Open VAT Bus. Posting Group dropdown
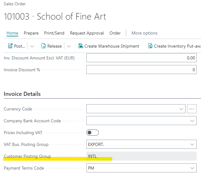Viewport: 201px width, 173px height. pyautogui.click(x=191, y=144)
